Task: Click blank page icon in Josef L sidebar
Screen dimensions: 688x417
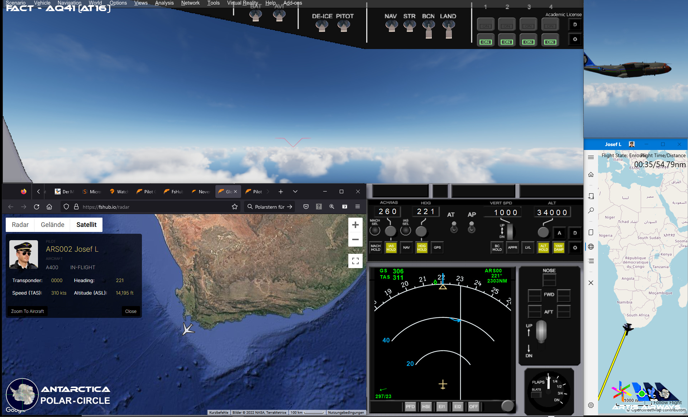Action: coord(591,232)
